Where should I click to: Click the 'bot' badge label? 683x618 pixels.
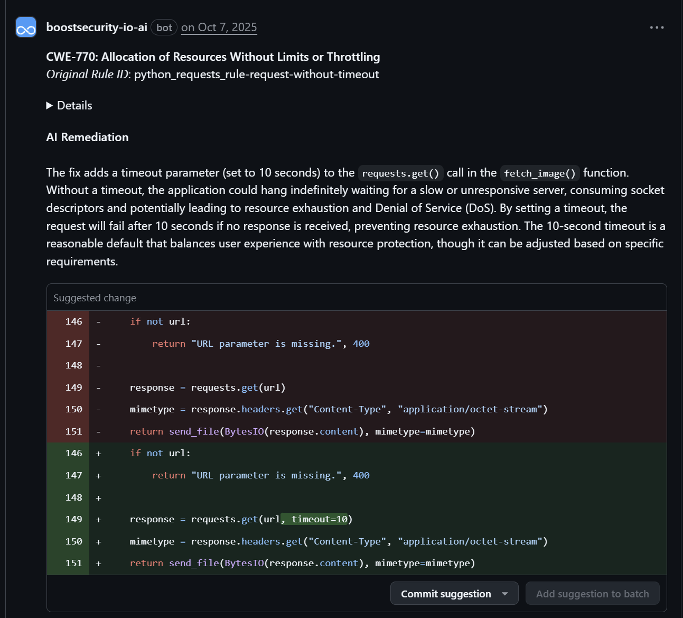pos(164,27)
